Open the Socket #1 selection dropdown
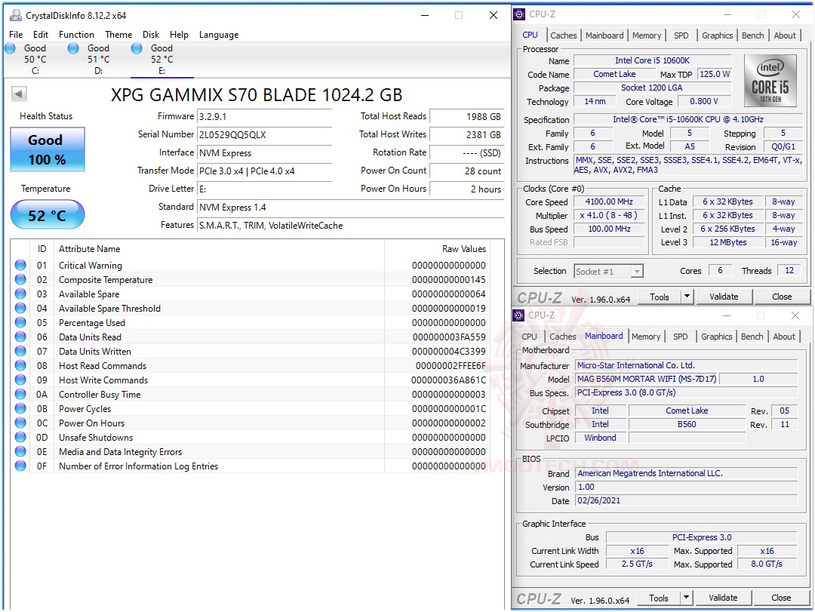This screenshot has width=815, height=612. [609, 271]
